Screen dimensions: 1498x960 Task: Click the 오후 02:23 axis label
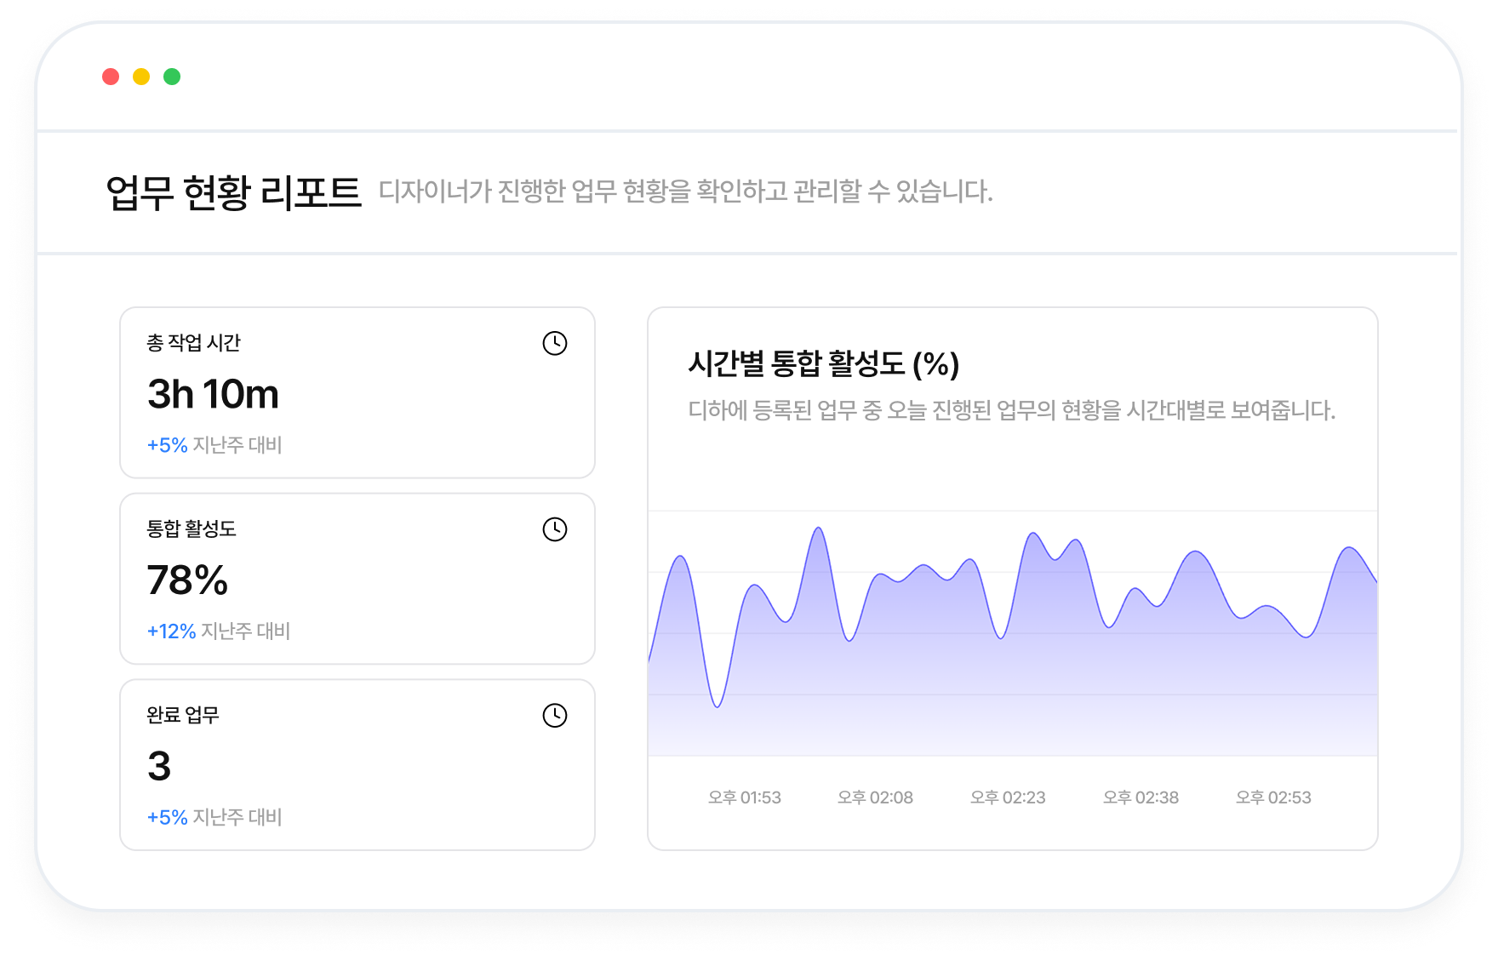[1008, 797]
